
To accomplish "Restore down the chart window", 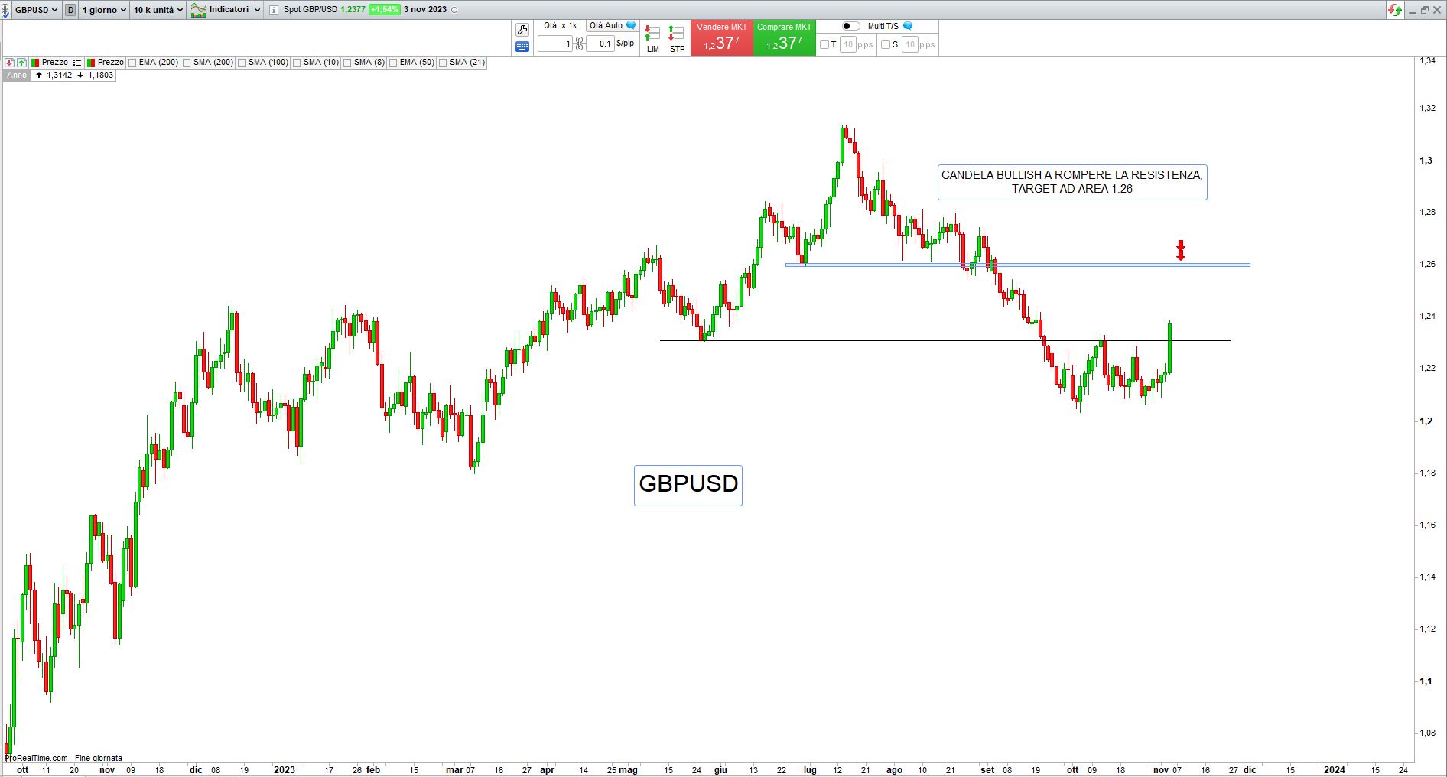I will [x=1425, y=10].
